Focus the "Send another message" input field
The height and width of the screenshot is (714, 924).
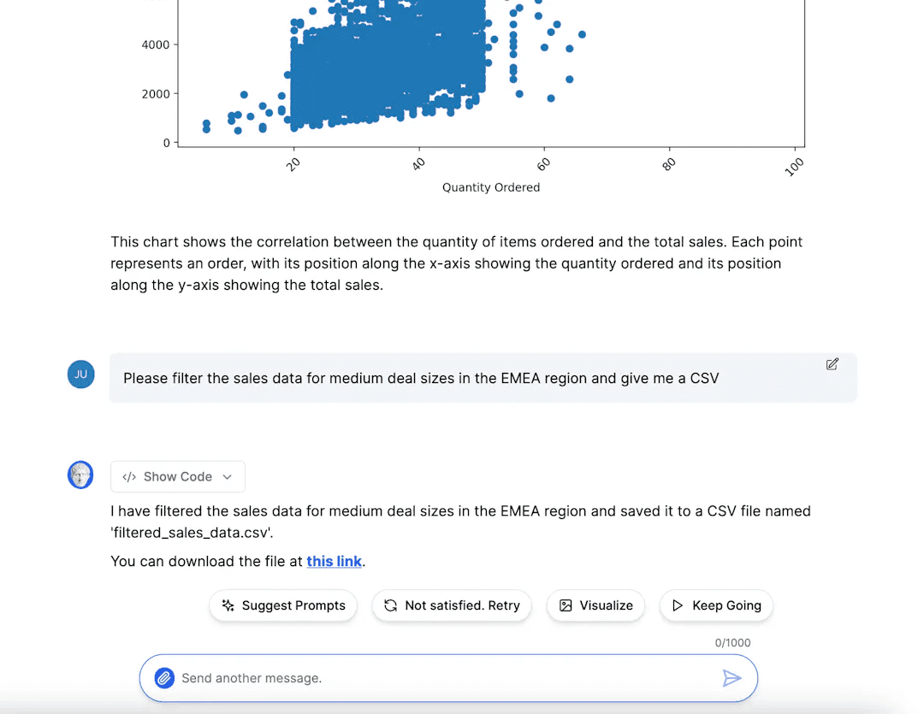445,678
